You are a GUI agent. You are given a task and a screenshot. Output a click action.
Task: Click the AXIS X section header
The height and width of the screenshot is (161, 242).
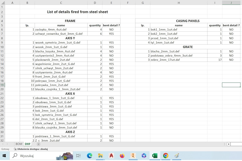(x=70, y=93)
